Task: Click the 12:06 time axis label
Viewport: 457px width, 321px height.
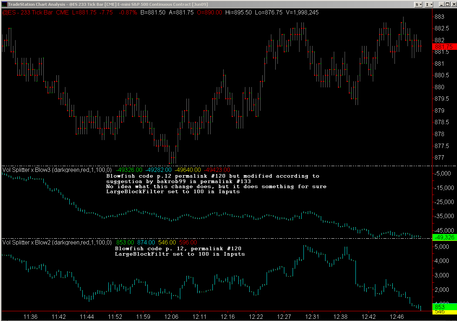Action: [171, 317]
